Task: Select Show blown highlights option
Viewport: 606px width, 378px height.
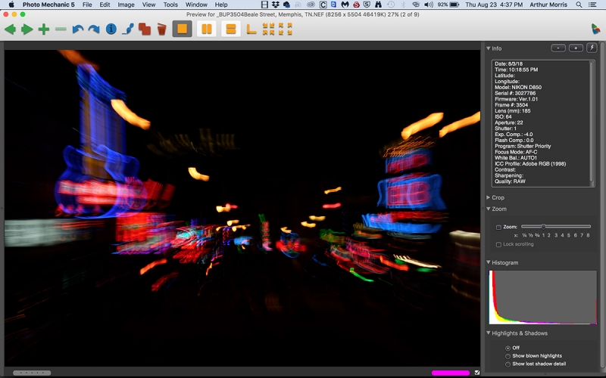Action: click(508, 356)
